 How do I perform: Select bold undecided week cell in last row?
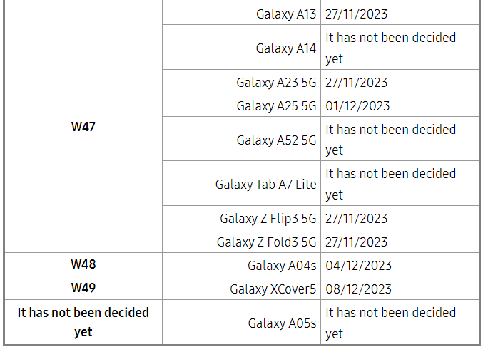click(83, 322)
